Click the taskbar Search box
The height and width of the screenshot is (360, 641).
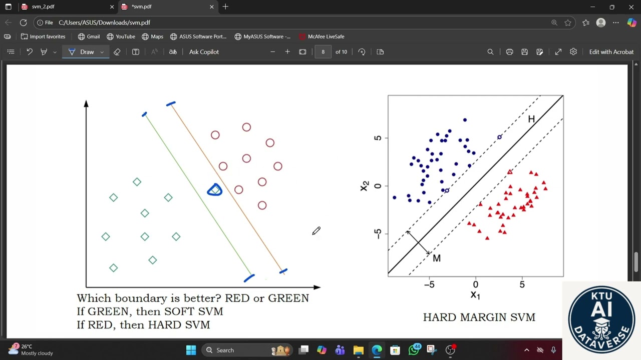click(x=247, y=350)
